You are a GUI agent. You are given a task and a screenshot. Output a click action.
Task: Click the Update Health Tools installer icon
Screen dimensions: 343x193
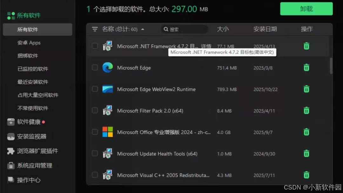tap(108, 153)
